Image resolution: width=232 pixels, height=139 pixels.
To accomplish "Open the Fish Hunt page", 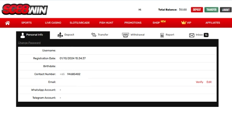I will click(106, 23).
